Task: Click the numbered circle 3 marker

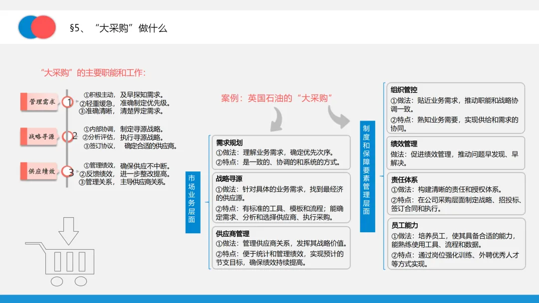Action: [68, 171]
